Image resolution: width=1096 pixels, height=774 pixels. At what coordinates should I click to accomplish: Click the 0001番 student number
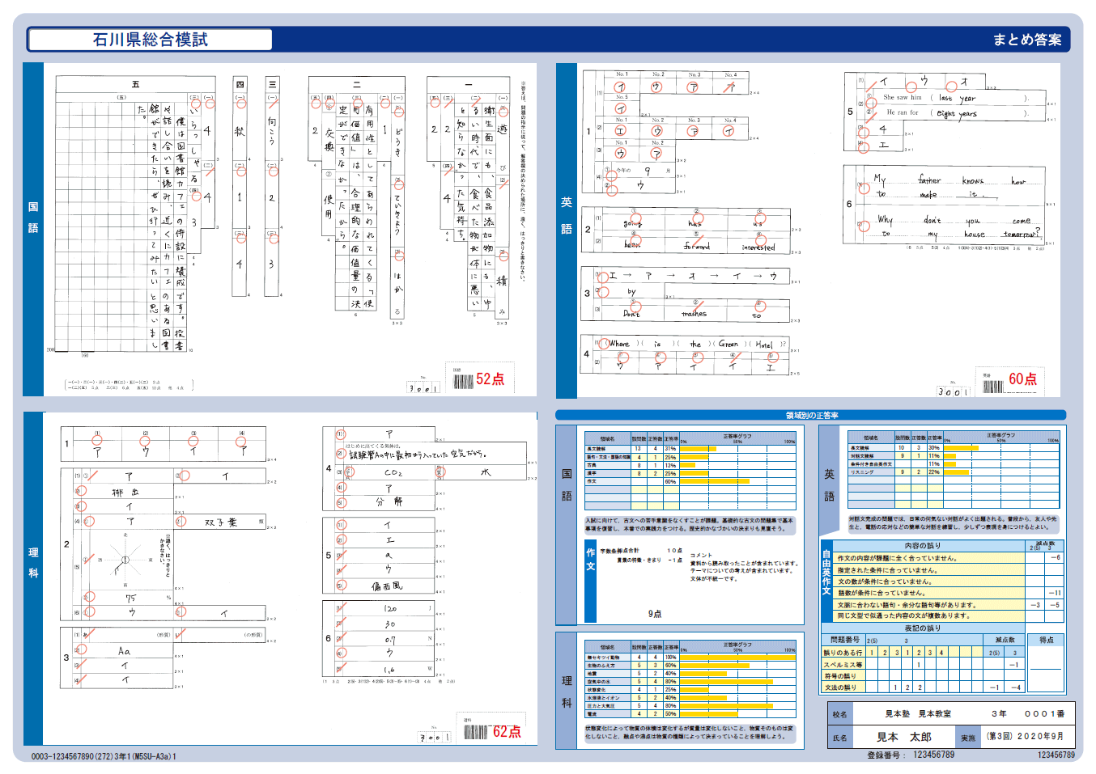coord(1045,714)
